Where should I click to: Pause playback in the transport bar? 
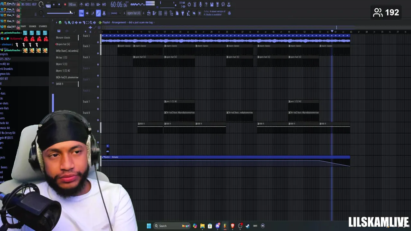54,4
